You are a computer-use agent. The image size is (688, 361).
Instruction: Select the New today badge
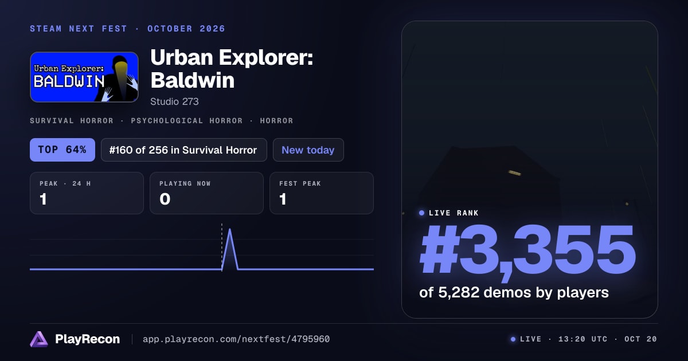[308, 150]
